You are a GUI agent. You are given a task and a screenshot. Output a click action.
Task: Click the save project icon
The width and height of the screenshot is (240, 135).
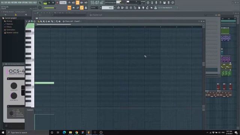[164, 3]
